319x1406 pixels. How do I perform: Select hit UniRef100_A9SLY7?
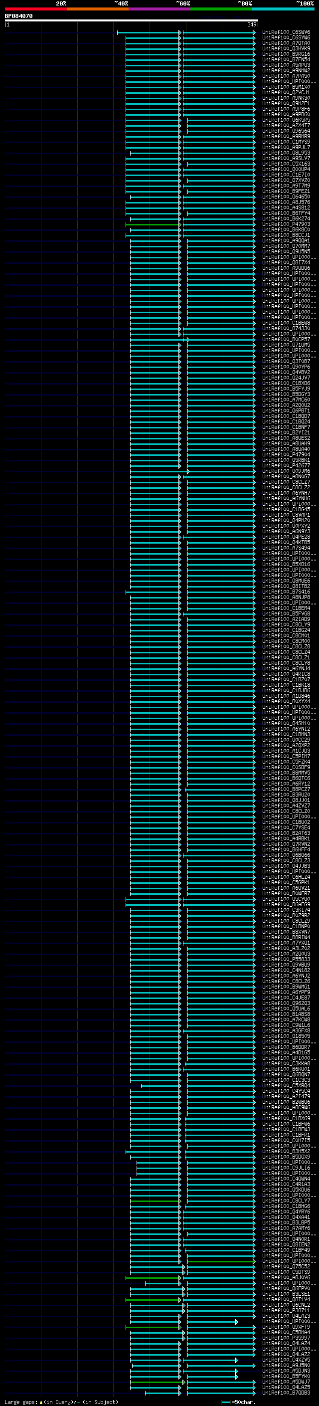286,158
